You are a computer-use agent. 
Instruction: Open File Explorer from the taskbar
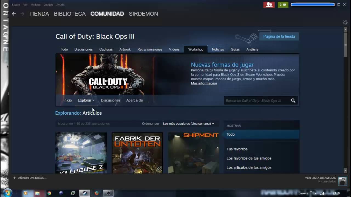(x=37, y=193)
